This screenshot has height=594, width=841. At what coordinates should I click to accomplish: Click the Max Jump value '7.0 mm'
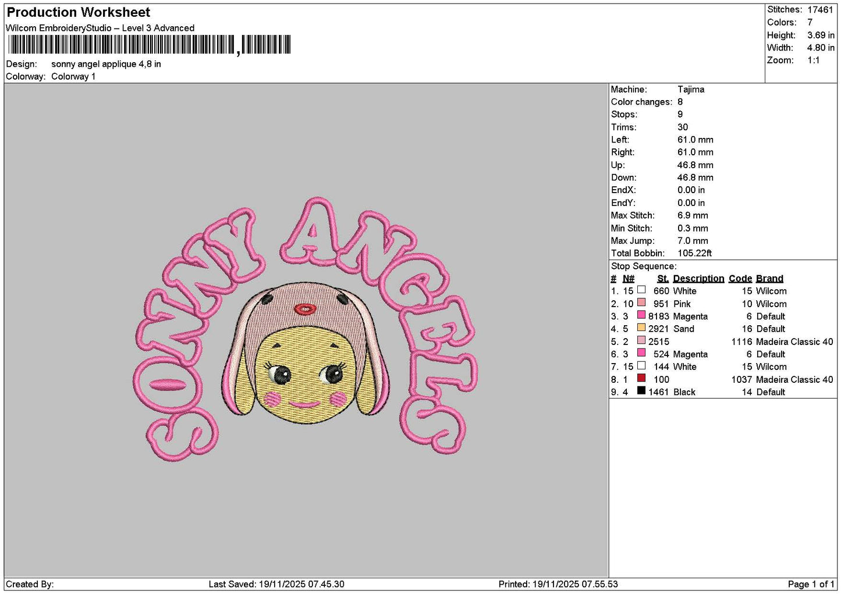(x=693, y=241)
